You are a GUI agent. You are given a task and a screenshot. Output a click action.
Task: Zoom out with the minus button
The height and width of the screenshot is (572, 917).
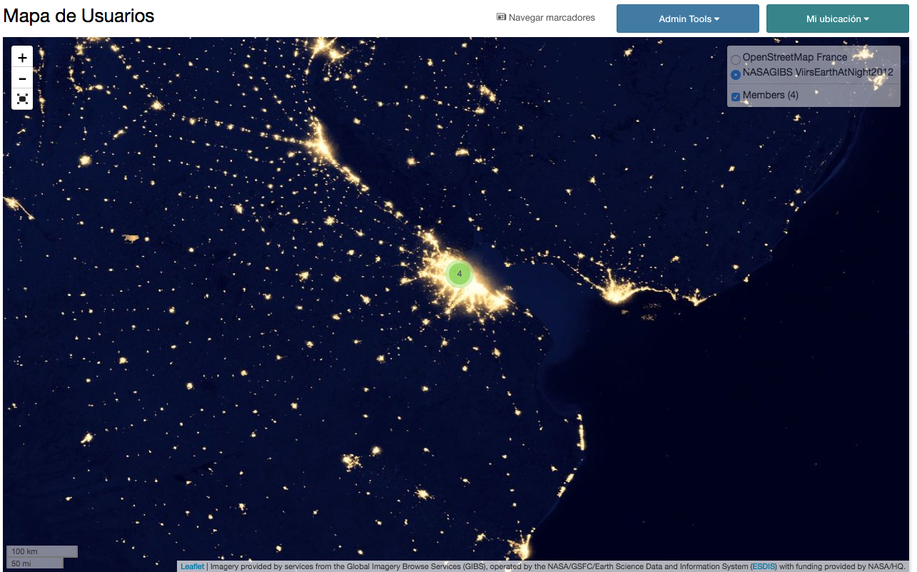point(22,78)
